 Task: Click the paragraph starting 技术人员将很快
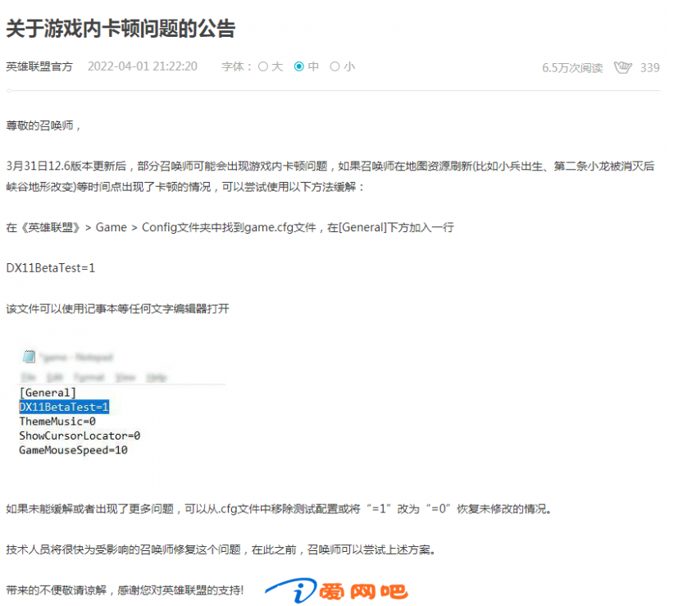(221, 549)
